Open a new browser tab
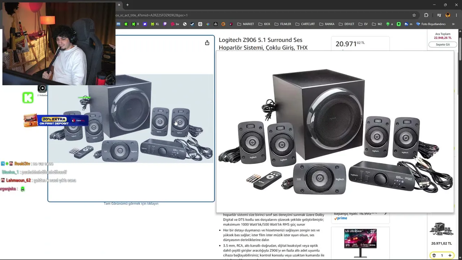Image resolution: width=462 pixels, height=260 pixels. click(127, 5)
